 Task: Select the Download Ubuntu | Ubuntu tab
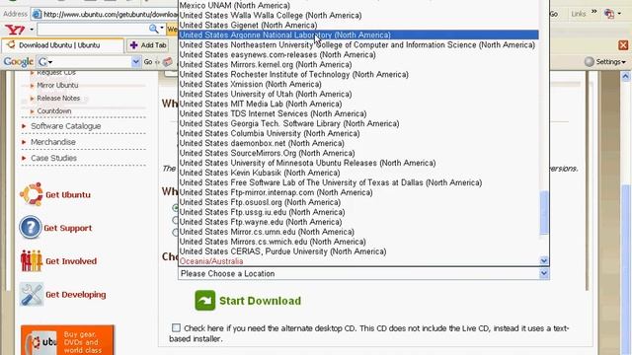click(62, 45)
